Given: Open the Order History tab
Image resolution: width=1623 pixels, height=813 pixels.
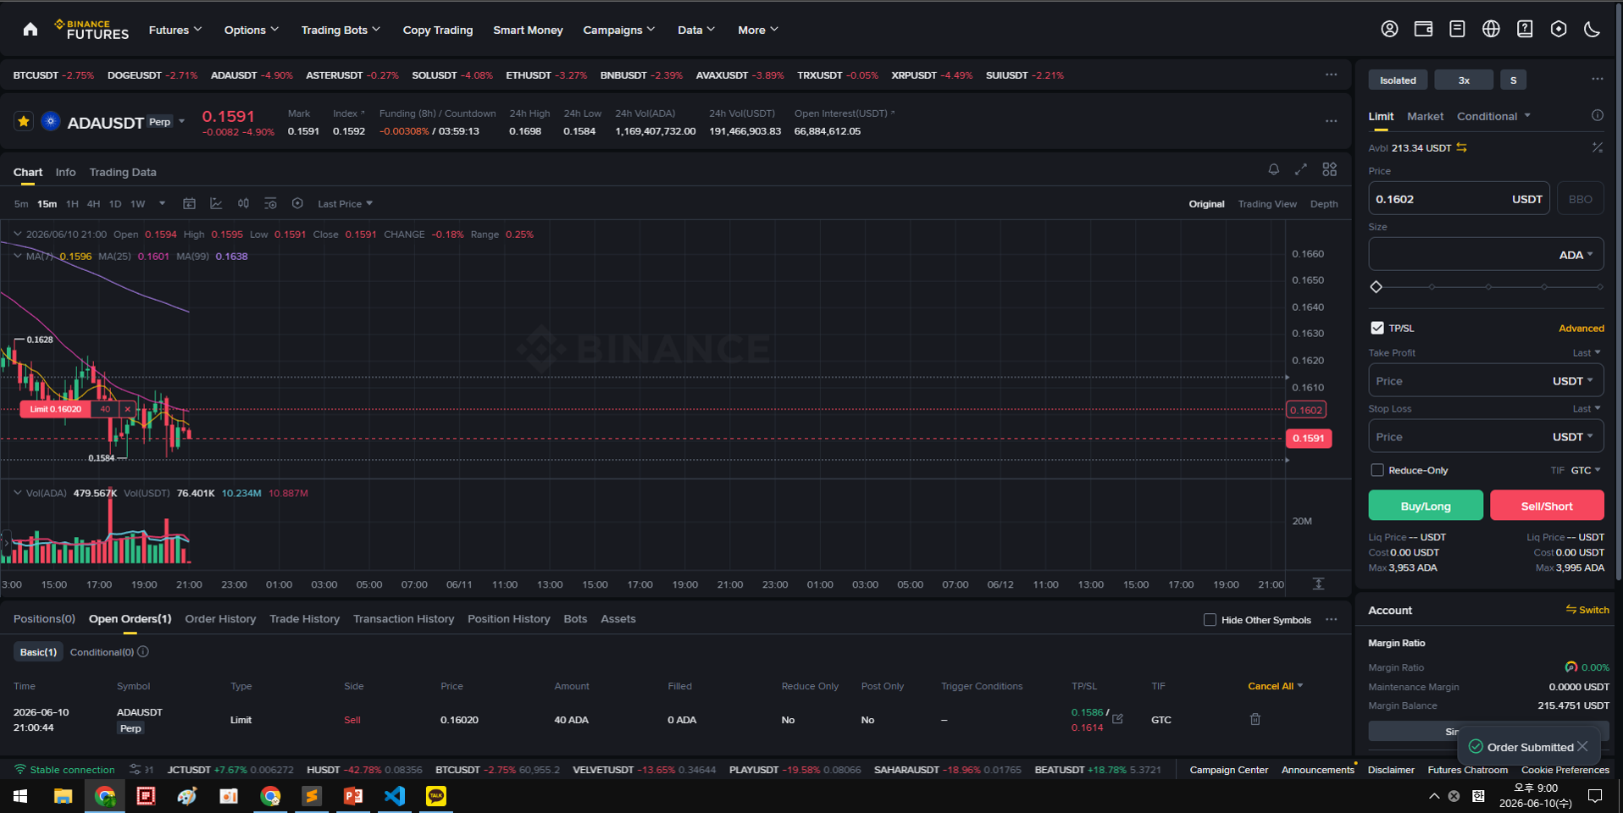Looking at the screenshot, I should (220, 619).
